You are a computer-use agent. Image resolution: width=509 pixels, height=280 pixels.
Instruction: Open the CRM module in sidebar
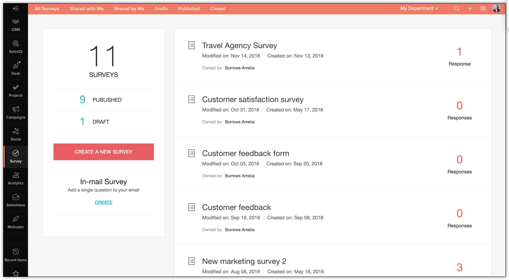pos(16,25)
